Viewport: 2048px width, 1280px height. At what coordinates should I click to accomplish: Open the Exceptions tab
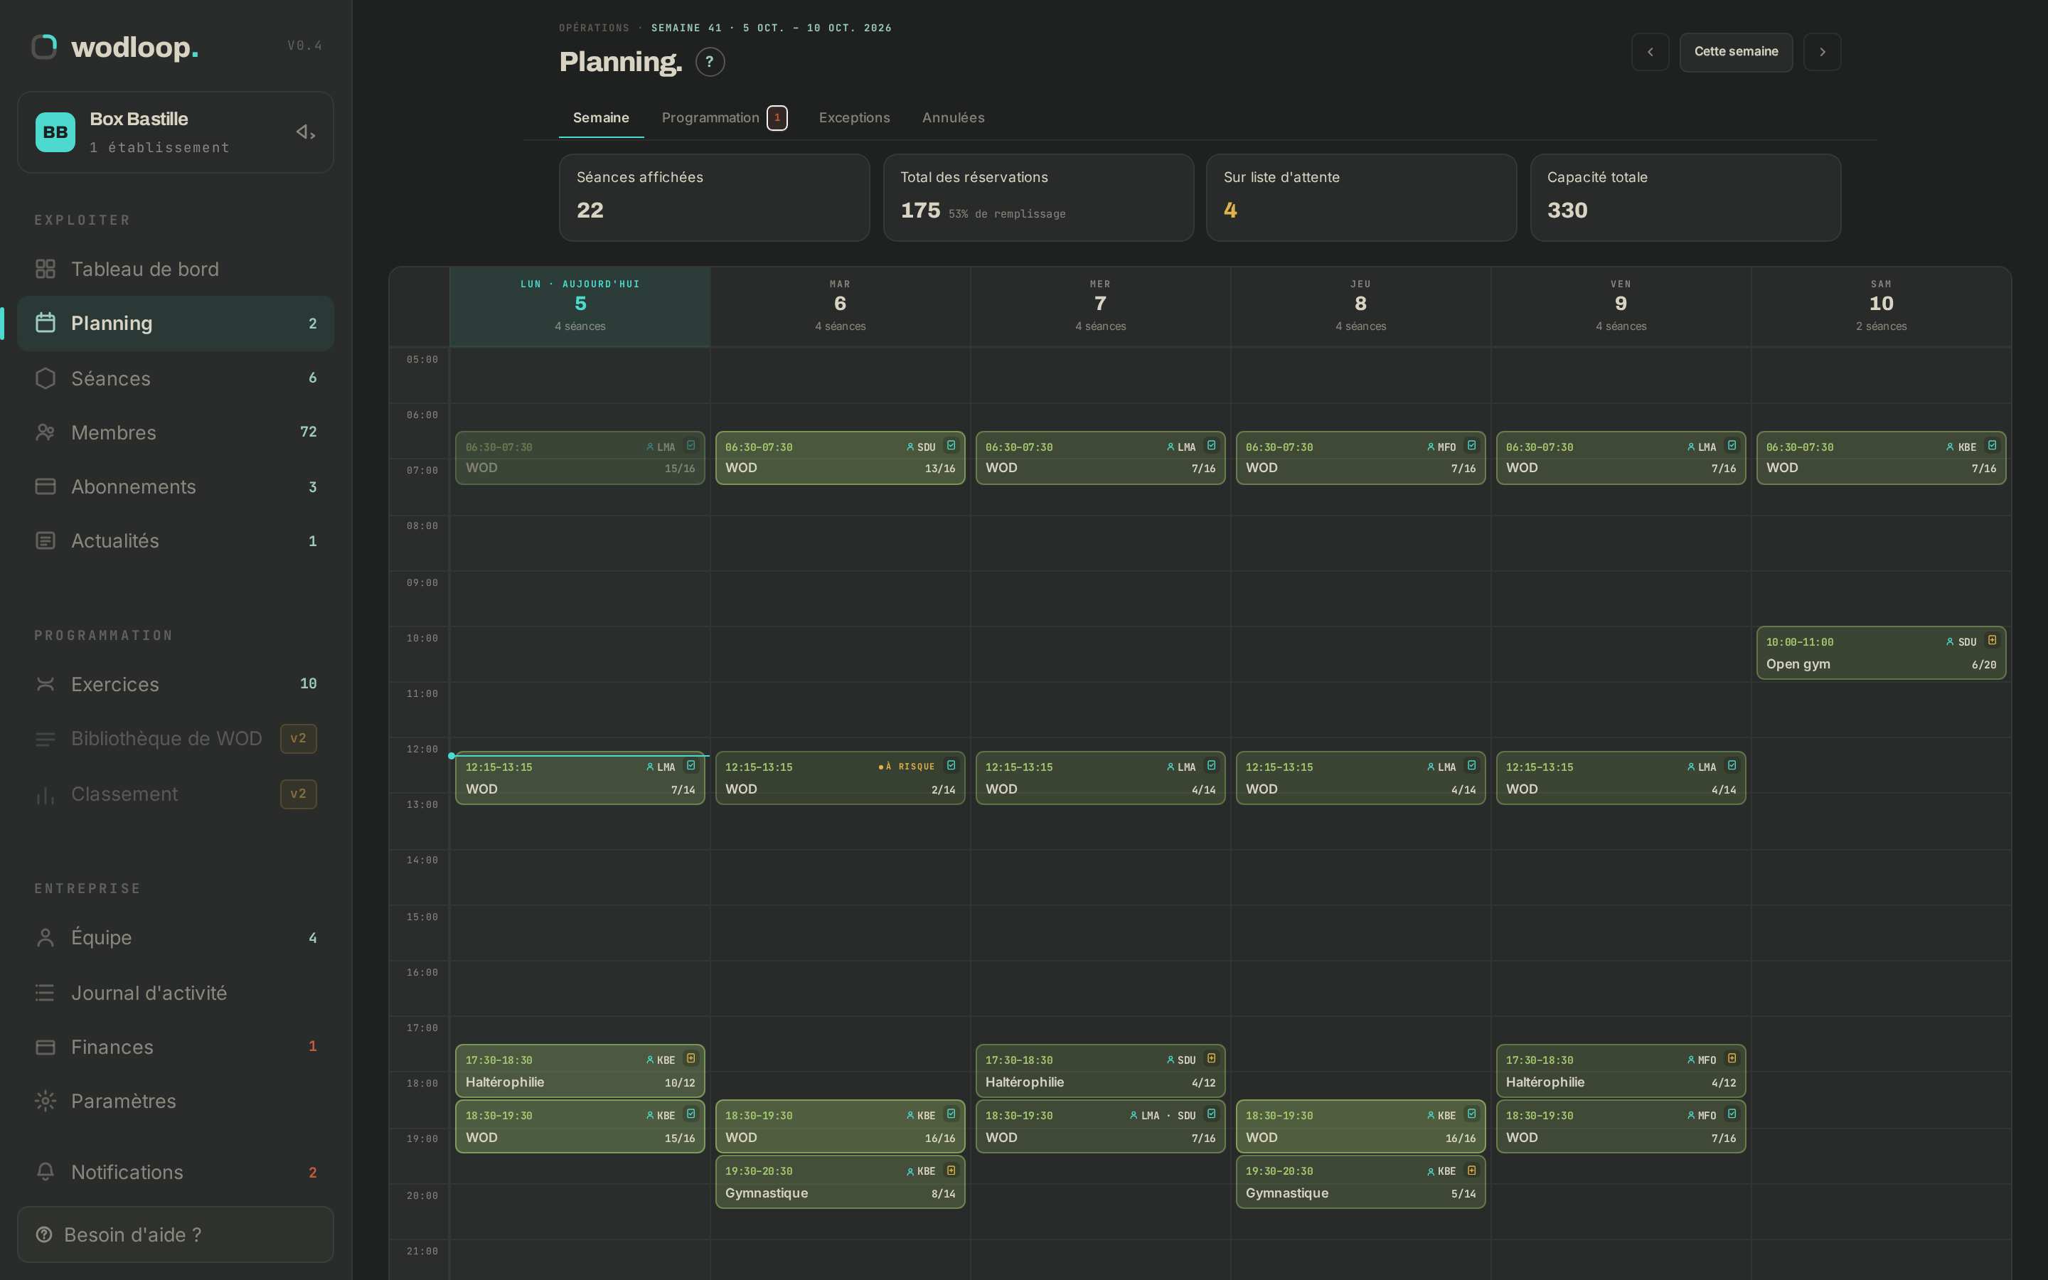tap(854, 117)
